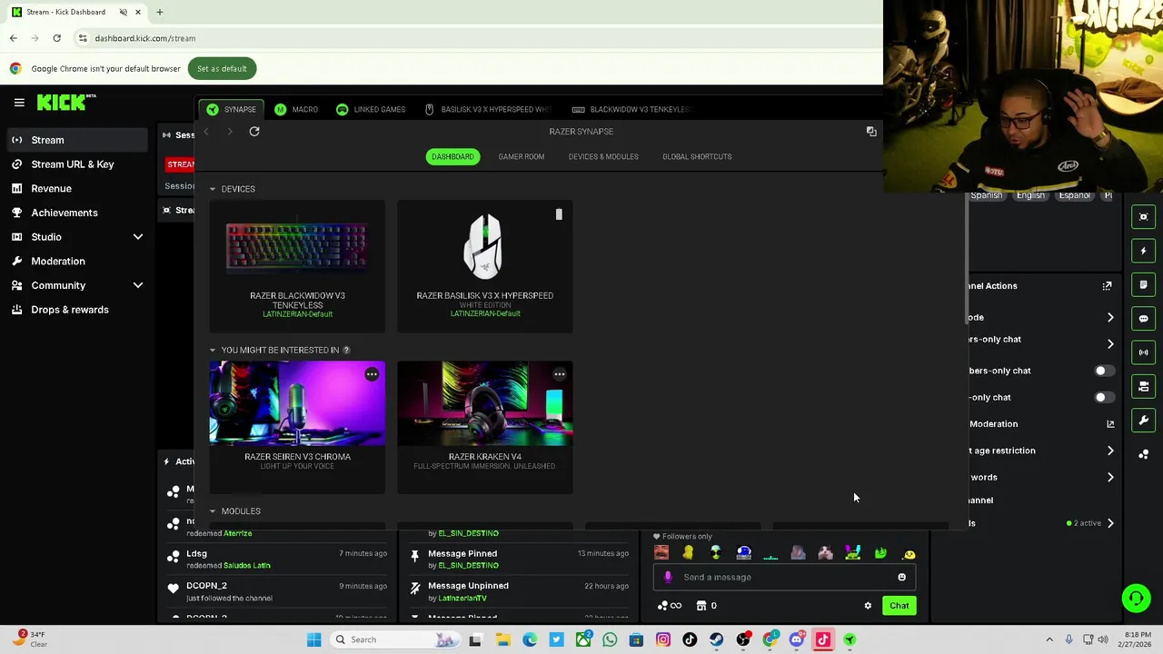1163x654 pixels.
Task: Open Moderation external chart icon
Action: (1110, 424)
